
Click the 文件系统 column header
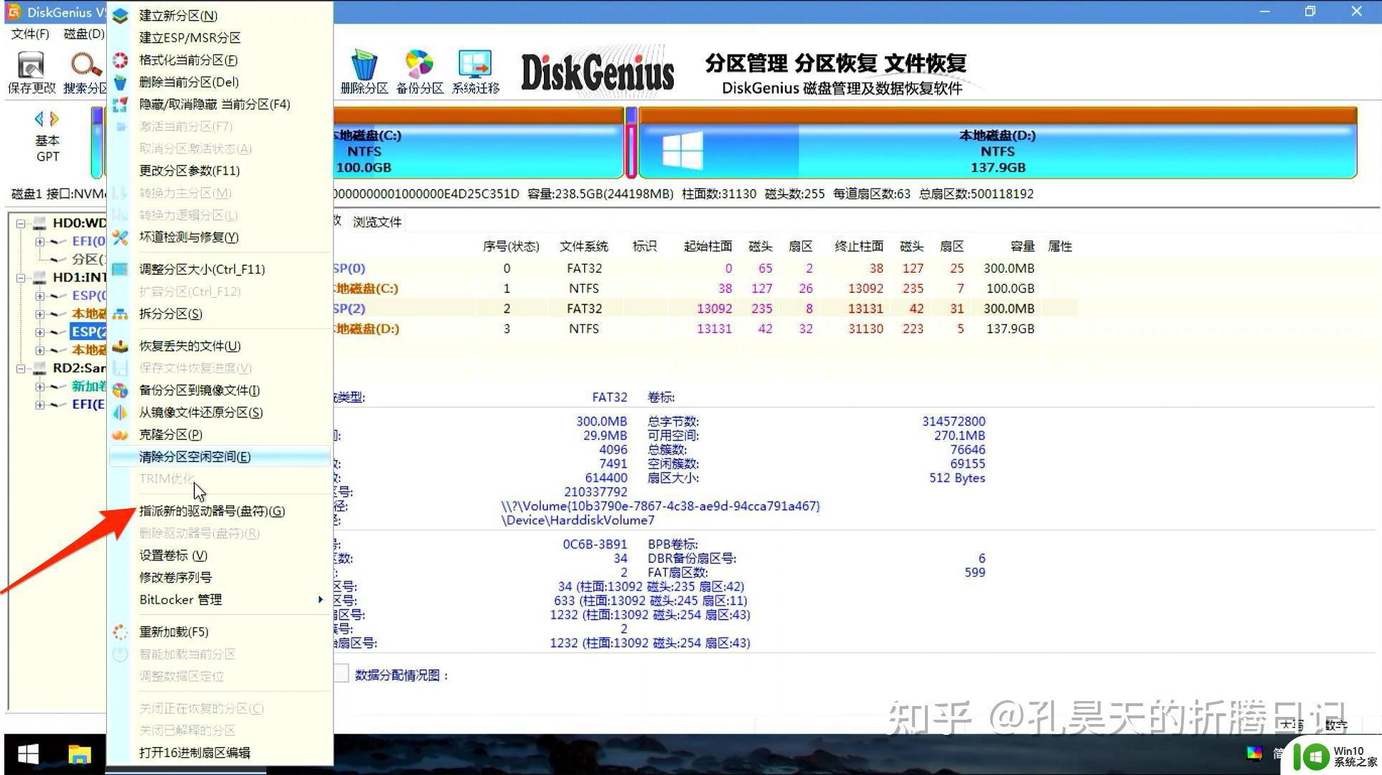584,247
